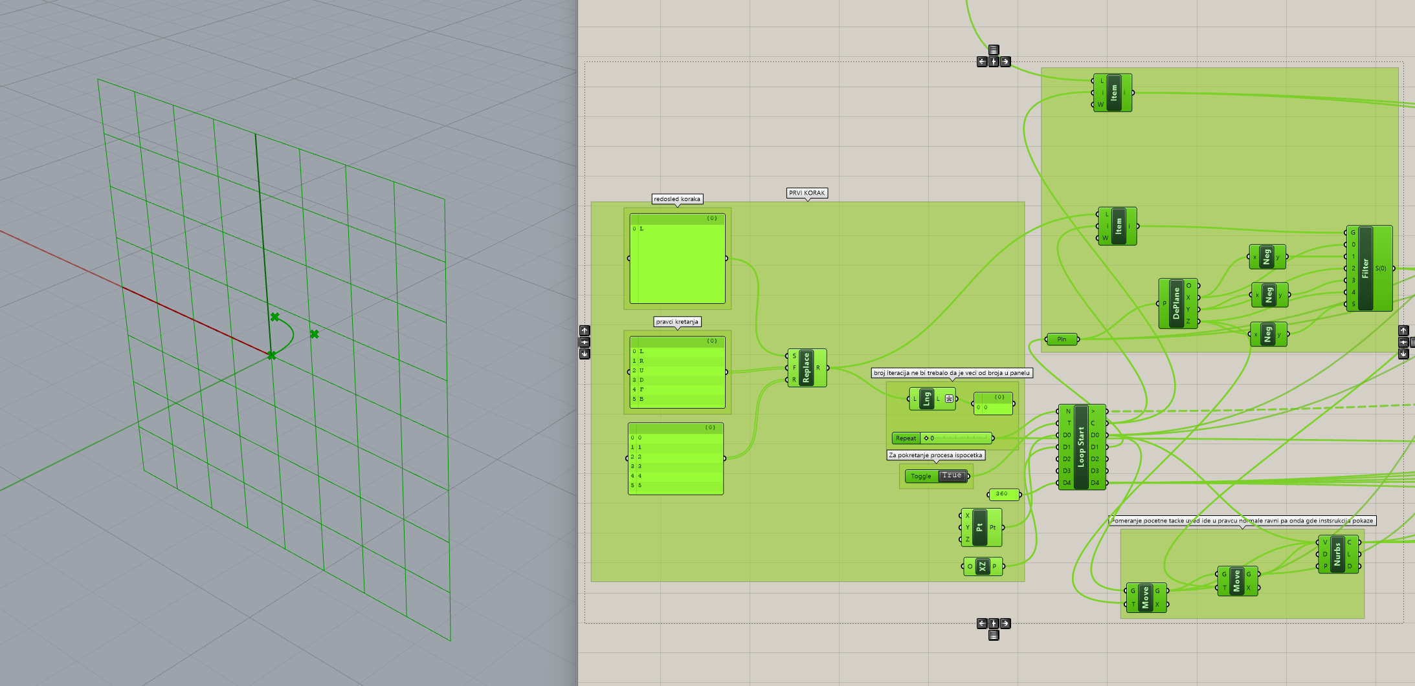Screen dimensions: 1415x686
Task: Click the Lng list length component
Action: click(926, 399)
